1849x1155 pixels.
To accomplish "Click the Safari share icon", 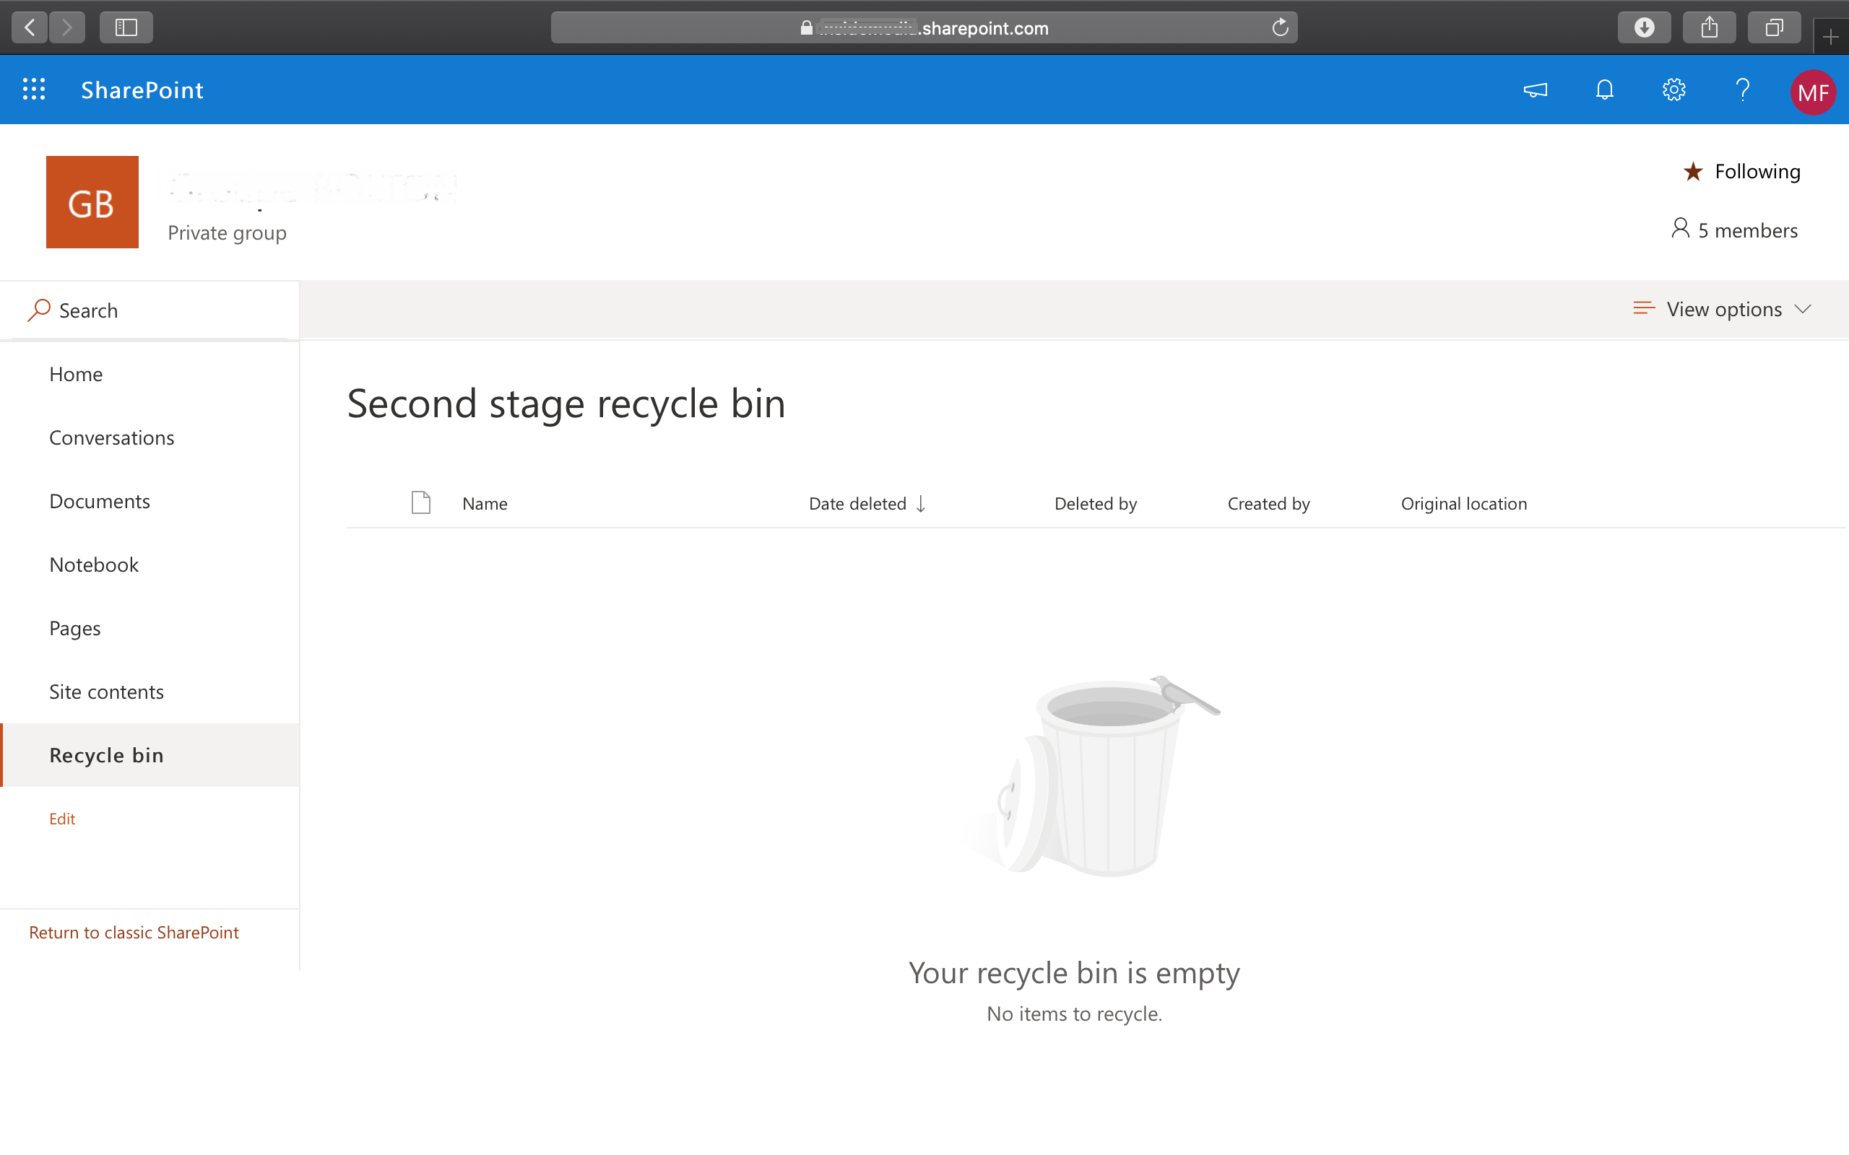I will (x=1709, y=27).
